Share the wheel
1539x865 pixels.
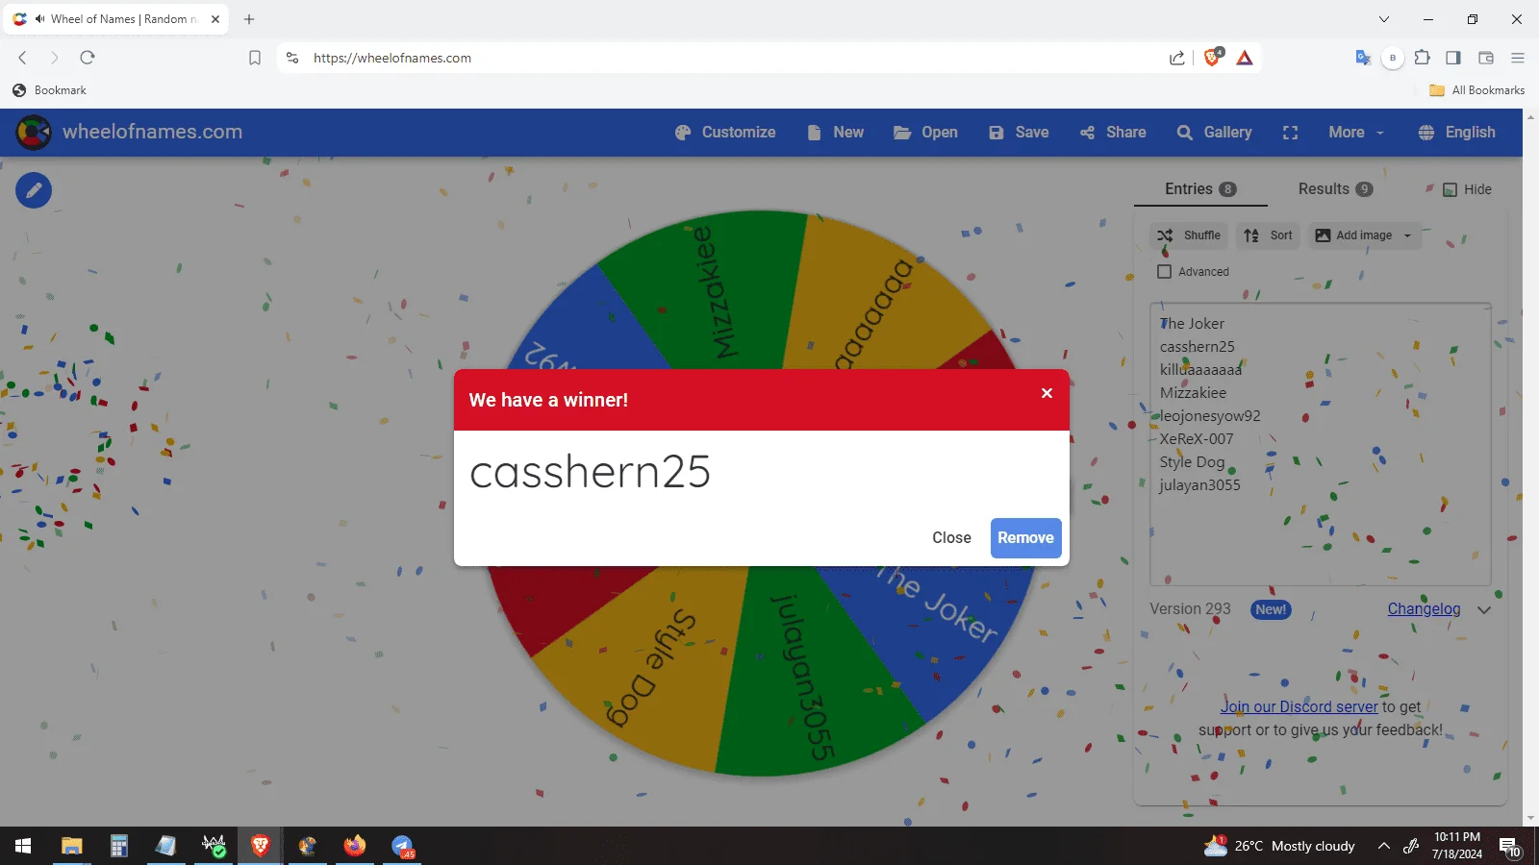[1113, 133]
